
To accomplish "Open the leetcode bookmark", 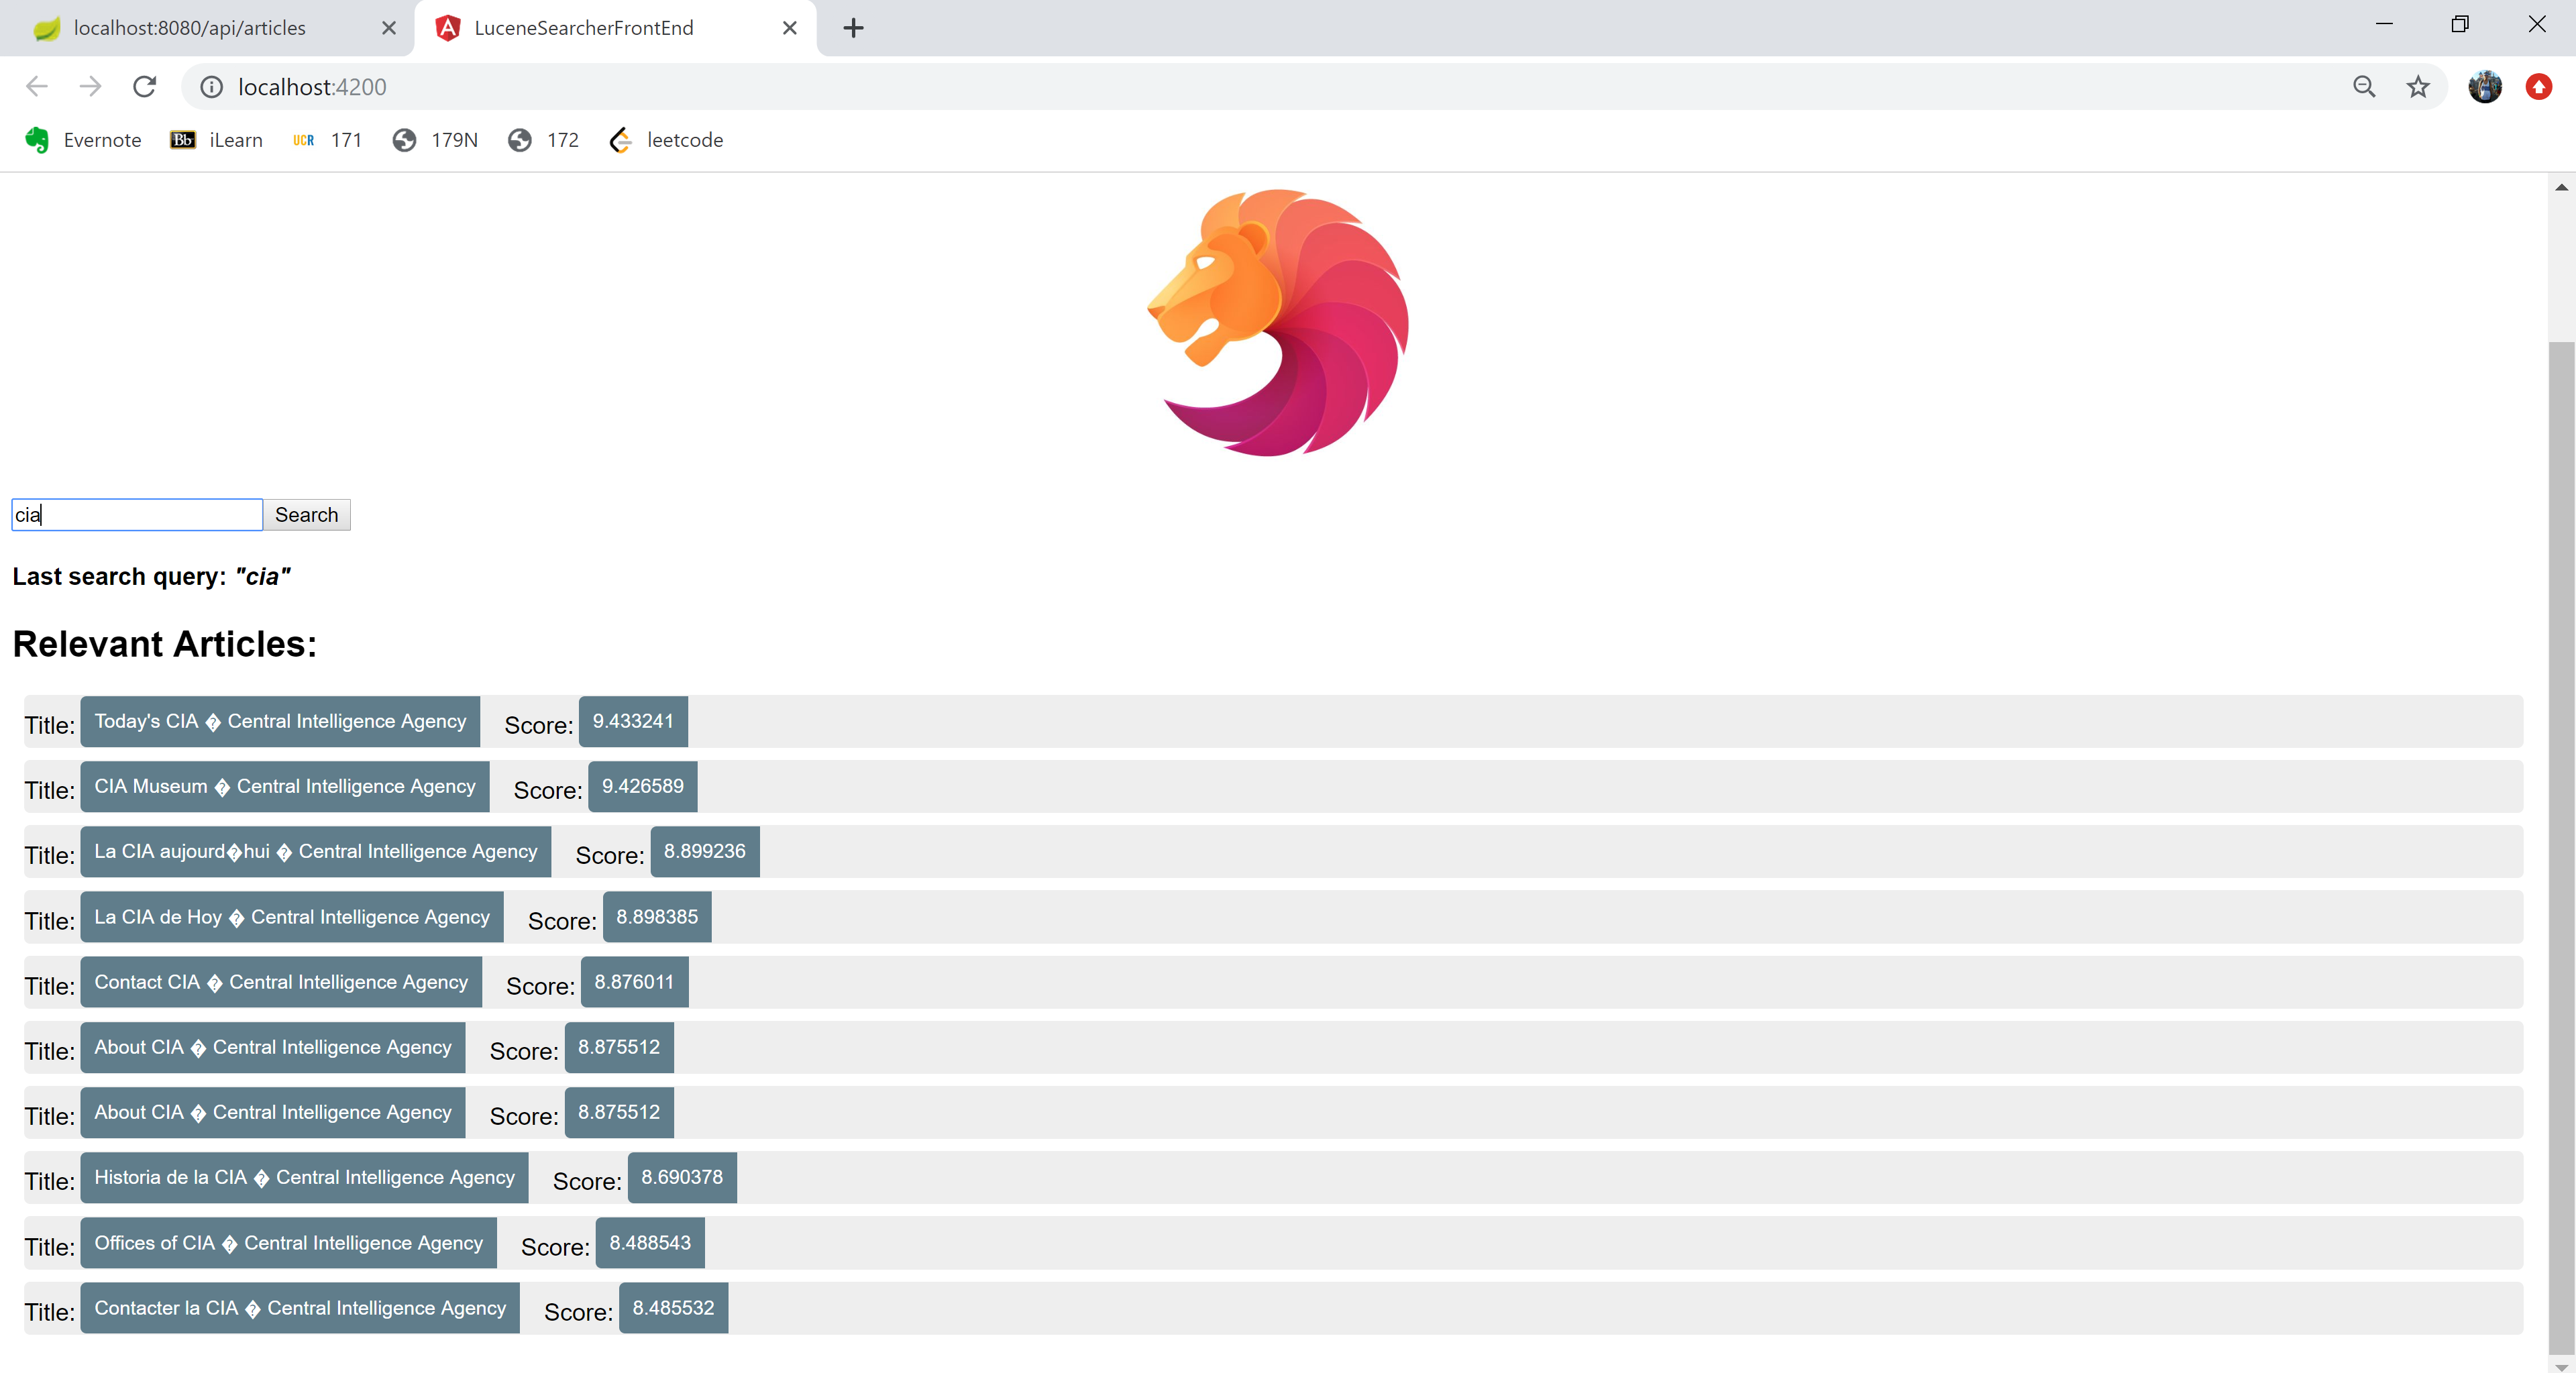I will 666,140.
